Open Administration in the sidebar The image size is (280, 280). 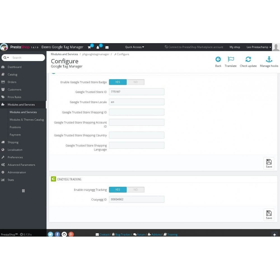click(x=17, y=172)
